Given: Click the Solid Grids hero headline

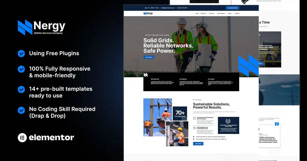Looking at the screenshot, I should pos(168,46).
